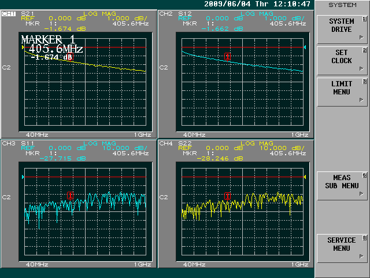Click the C2 indicator beside CH4 graph
The image size is (370, 278).
click(164, 197)
